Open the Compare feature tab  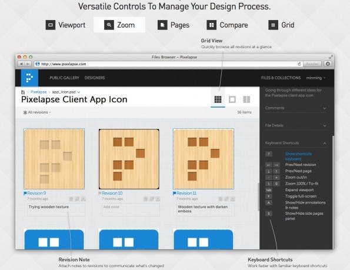pyautogui.click(x=227, y=25)
